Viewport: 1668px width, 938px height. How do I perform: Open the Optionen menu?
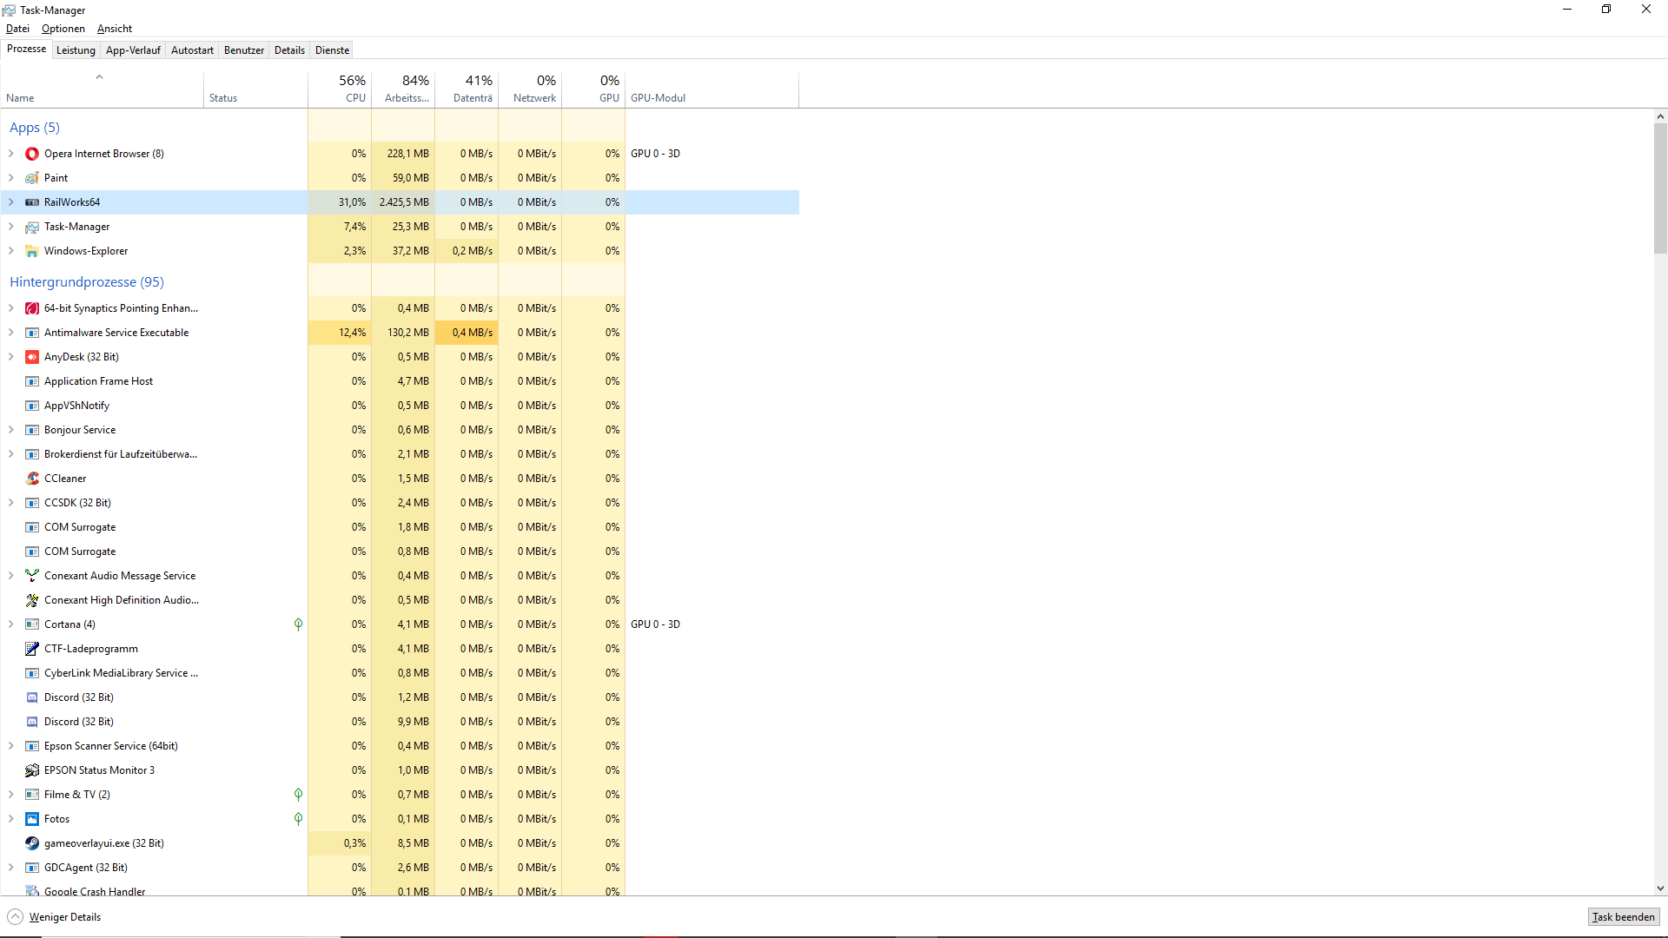(x=63, y=29)
